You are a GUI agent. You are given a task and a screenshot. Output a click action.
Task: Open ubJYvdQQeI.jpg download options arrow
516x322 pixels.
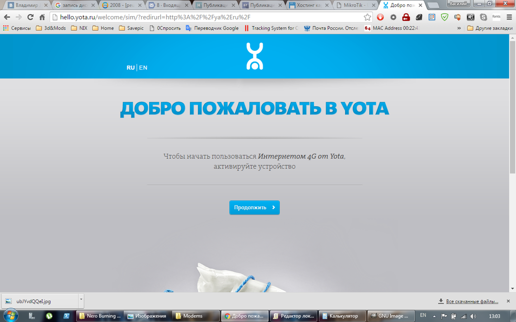81,301
